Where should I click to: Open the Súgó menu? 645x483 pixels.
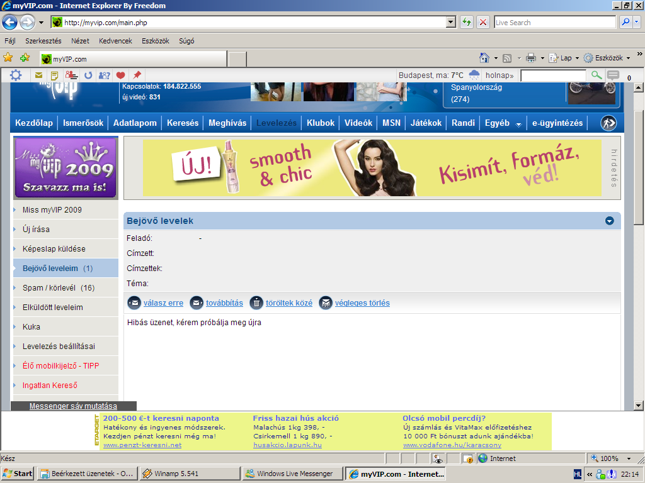186,41
